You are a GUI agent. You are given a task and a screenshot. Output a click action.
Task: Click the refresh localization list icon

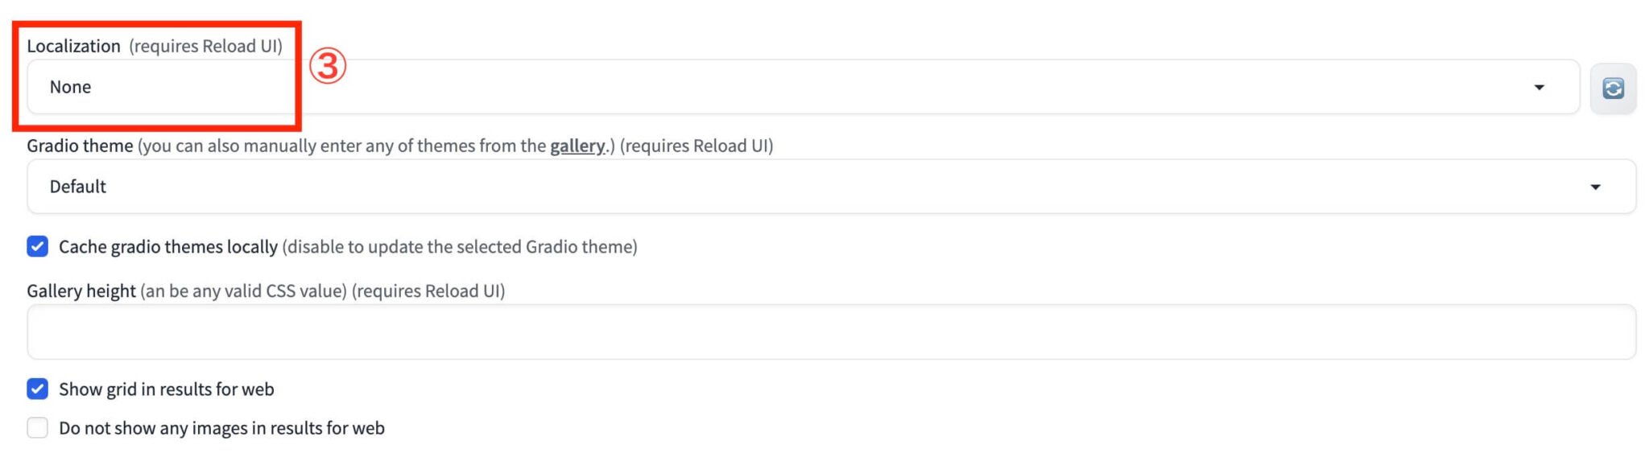[x=1613, y=88]
